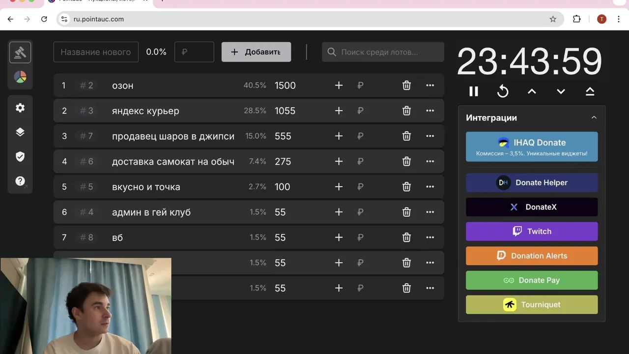This screenshot has width=629, height=354.
Task: Go back in browser
Action: pos(10,19)
